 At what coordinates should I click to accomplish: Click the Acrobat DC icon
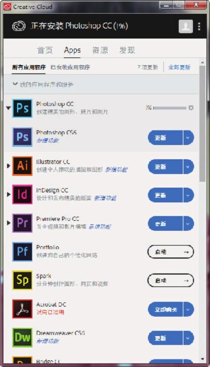point(22,309)
